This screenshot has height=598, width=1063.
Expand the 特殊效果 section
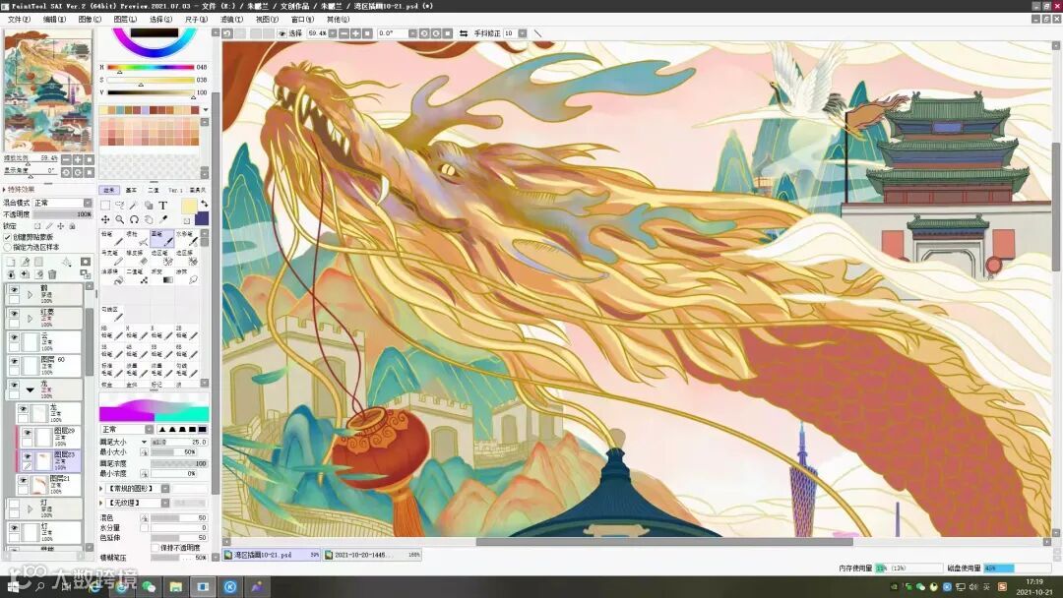click(x=5, y=190)
